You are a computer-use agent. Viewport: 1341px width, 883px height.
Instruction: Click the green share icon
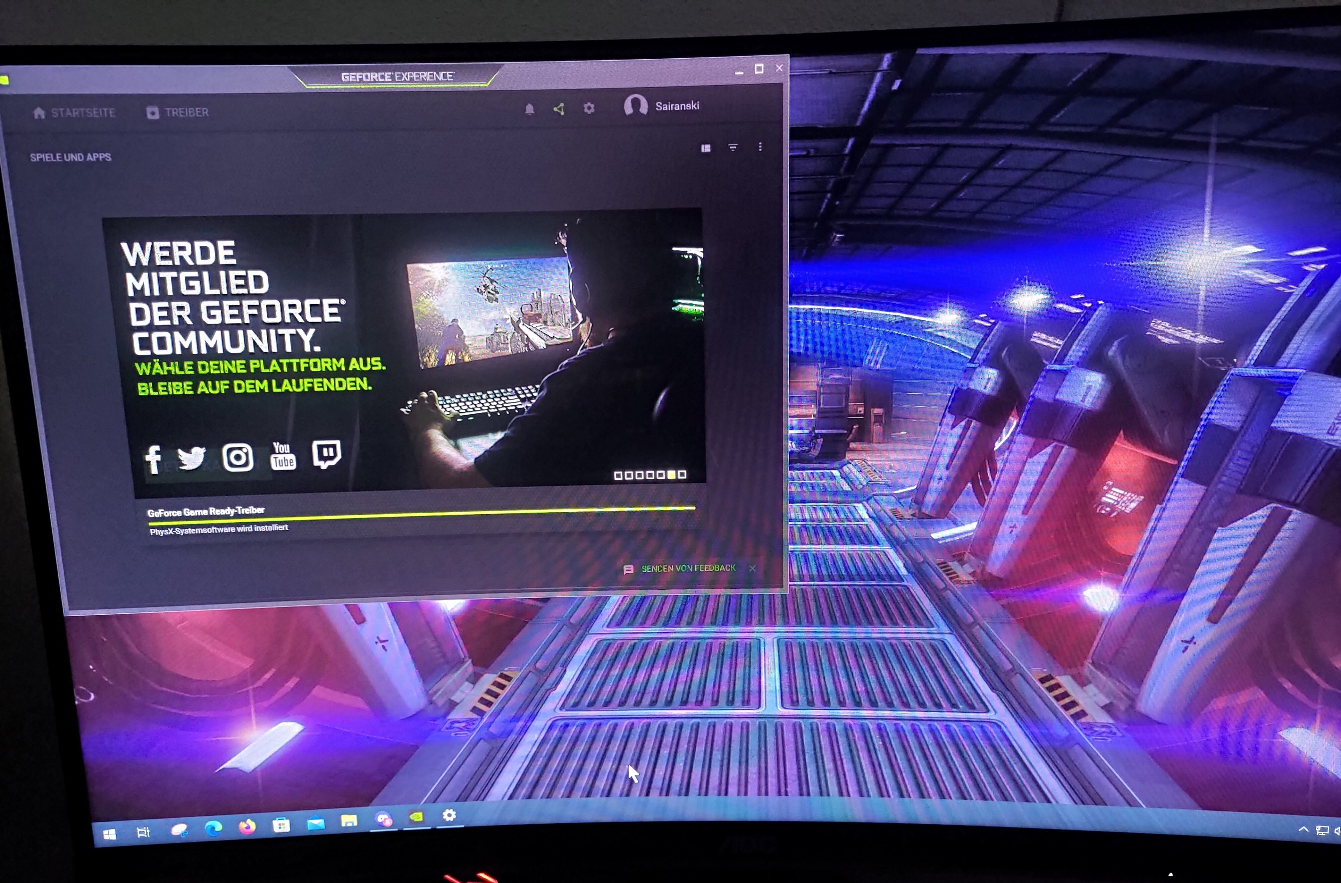click(x=559, y=109)
